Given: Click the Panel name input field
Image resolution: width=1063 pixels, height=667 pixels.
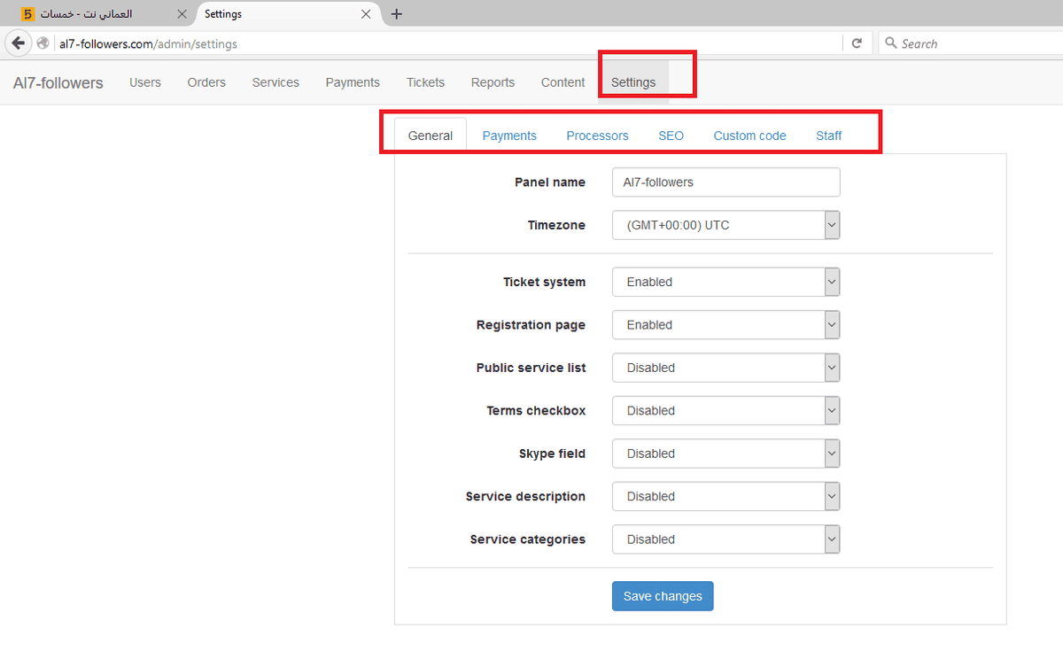Looking at the screenshot, I should pyautogui.click(x=725, y=182).
